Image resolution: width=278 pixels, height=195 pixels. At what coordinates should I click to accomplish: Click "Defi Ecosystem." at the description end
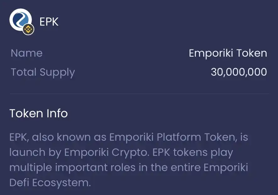tap(50, 182)
